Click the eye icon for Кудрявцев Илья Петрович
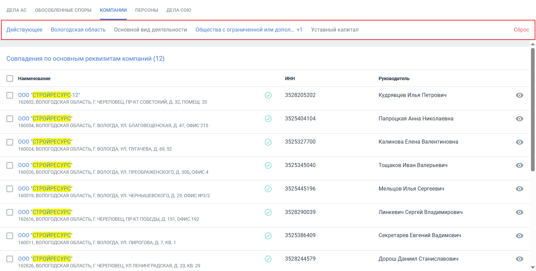The height and width of the screenshot is (271, 536). pyautogui.click(x=519, y=95)
